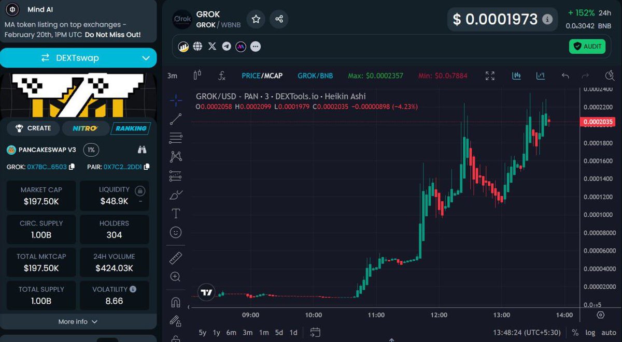Viewport: 622px width, 342px height.
Task: Add GROK to favorites with star icon
Action: point(256,19)
